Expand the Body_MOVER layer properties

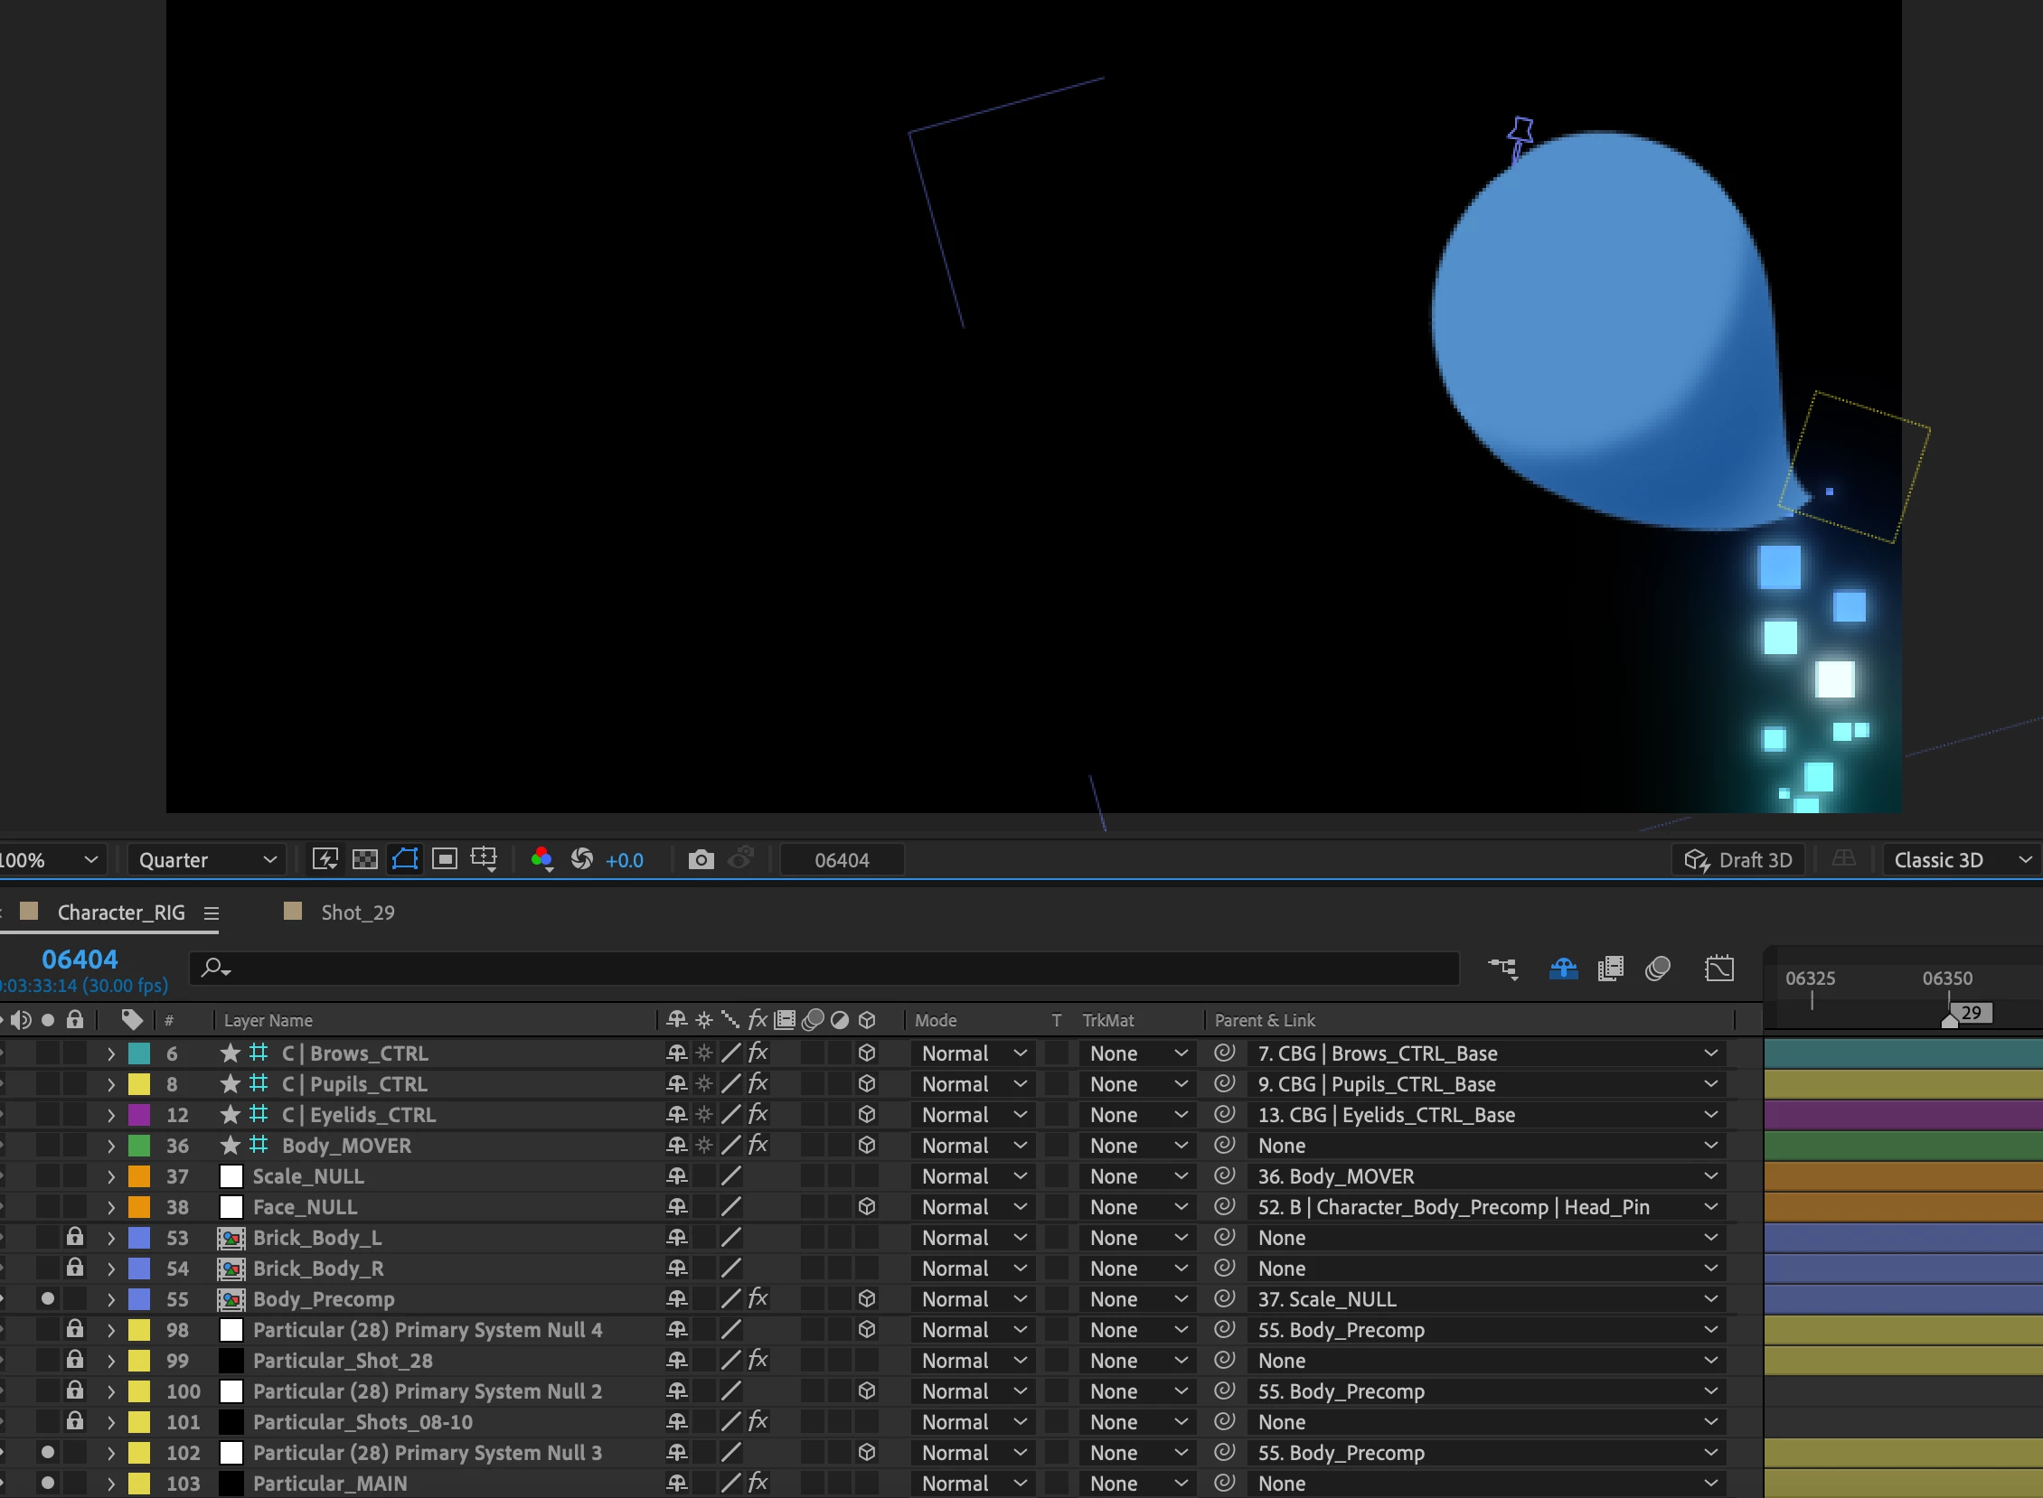click(x=110, y=1147)
